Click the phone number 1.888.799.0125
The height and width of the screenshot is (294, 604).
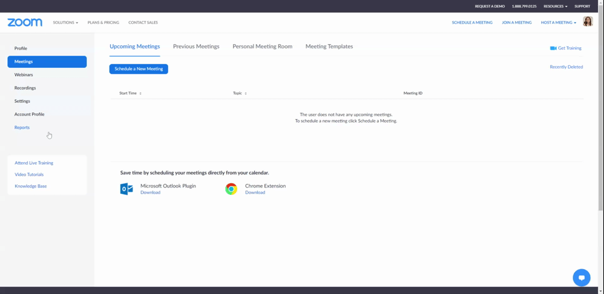tap(524, 6)
